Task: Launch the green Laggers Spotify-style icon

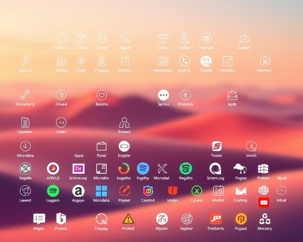Action: tap(53, 191)
